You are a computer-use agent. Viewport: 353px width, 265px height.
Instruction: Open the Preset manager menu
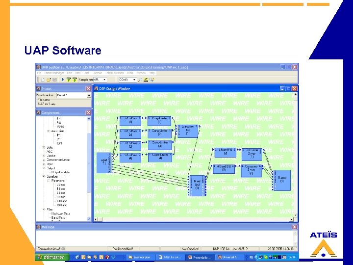[x=54, y=73]
